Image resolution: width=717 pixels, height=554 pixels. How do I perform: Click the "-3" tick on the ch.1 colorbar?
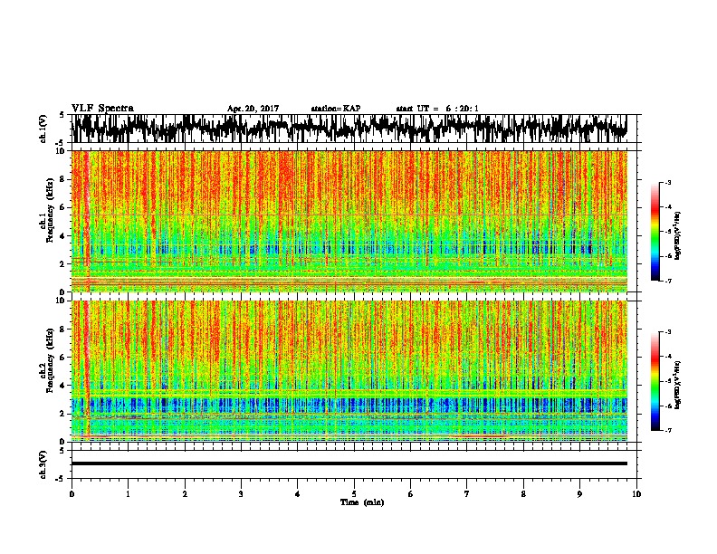pyautogui.click(x=667, y=182)
